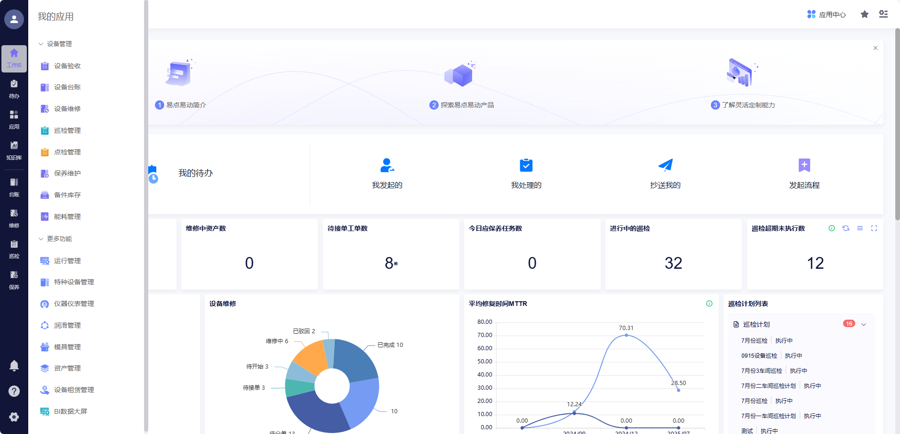Click the notification bell icon
The image size is (900, 434).
click(14, 366)
